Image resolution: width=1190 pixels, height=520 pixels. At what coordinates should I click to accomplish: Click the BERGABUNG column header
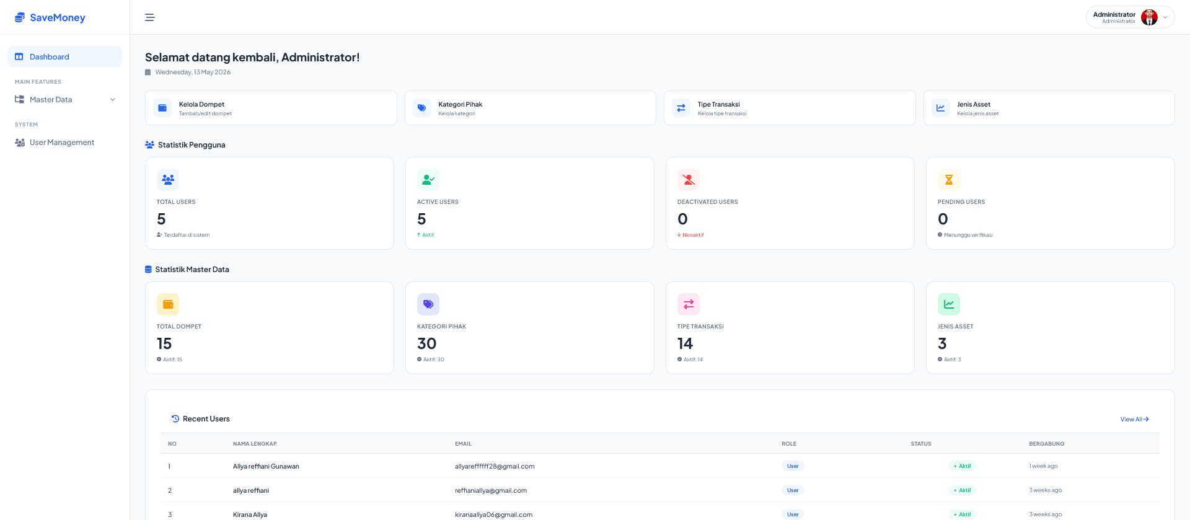tap(1047, 444)
